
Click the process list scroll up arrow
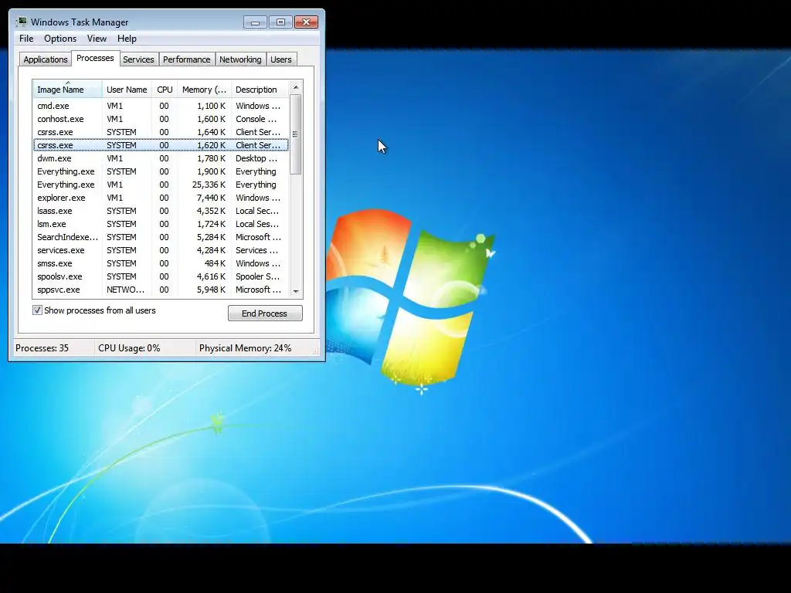click(x=296, y=87)
